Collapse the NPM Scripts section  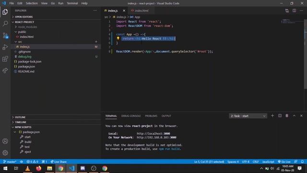[56, 127]
